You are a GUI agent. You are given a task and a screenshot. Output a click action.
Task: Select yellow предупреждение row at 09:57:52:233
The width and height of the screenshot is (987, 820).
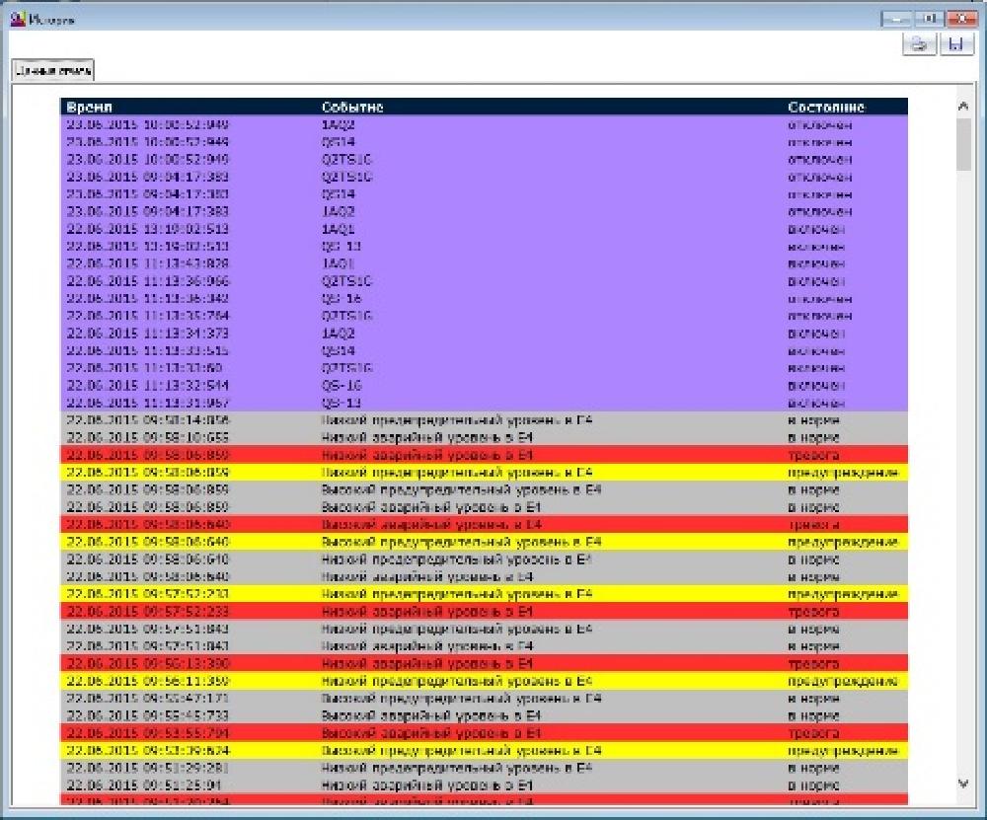[484, 595]
